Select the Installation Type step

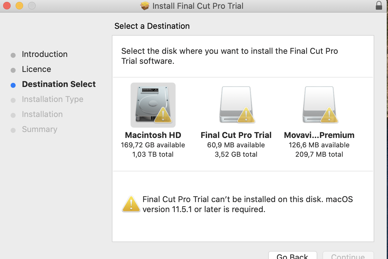(x=52, y=99)
